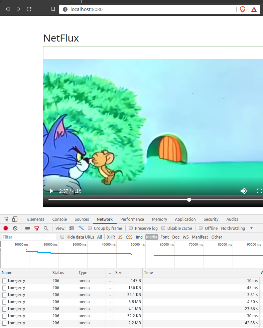Select the tom-jerry request sized 4.1 MB

[x=130, y=309]
